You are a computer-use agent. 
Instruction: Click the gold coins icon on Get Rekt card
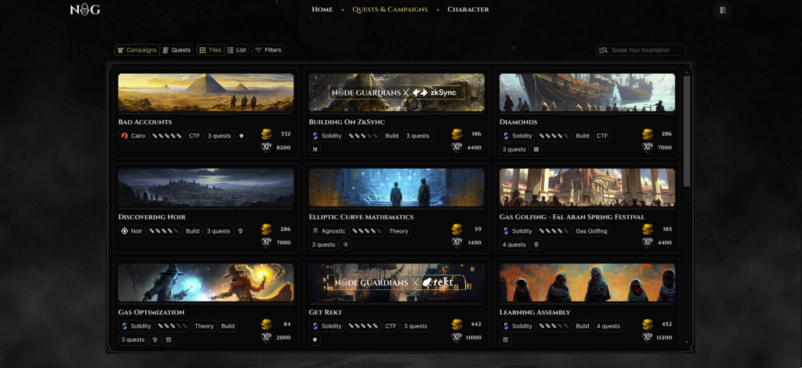coord(457,324)
